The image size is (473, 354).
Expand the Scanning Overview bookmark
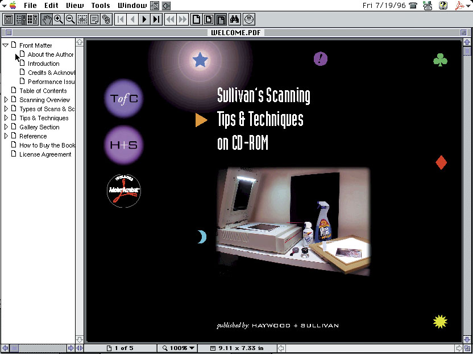click(x=6, y=100)
